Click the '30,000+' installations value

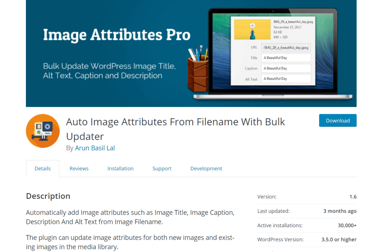point(347,225)
